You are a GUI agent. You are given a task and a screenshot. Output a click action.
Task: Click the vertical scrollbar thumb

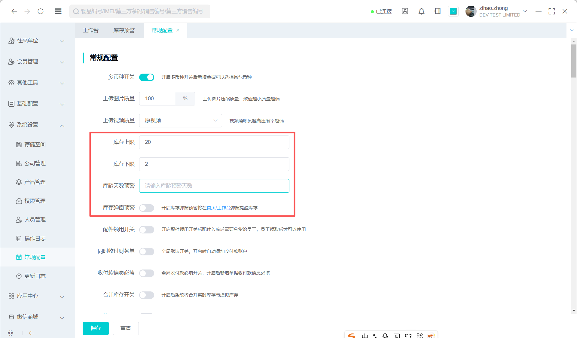(x=574, y=61)
